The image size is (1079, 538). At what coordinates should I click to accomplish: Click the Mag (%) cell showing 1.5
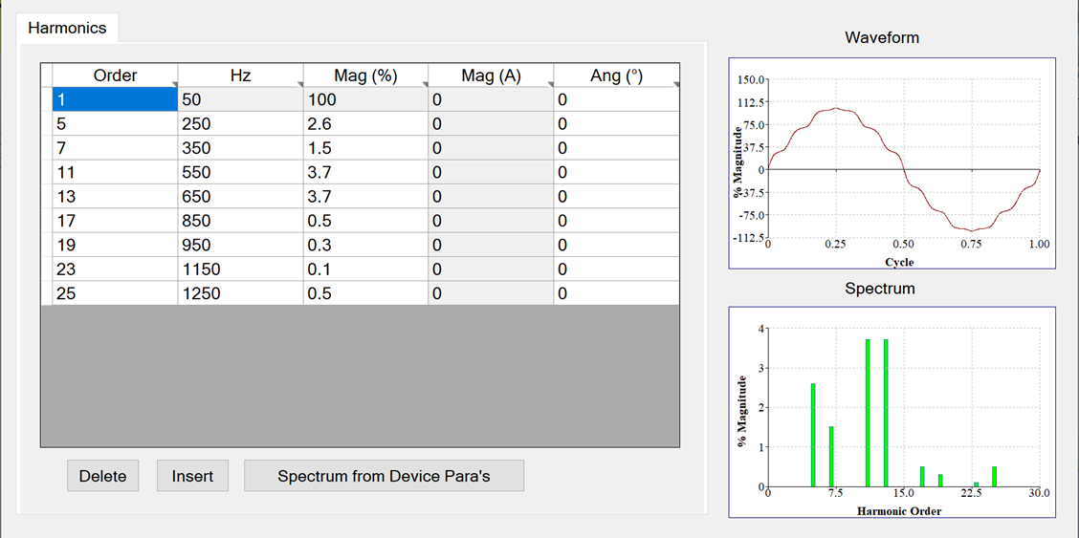pos(365,148)
